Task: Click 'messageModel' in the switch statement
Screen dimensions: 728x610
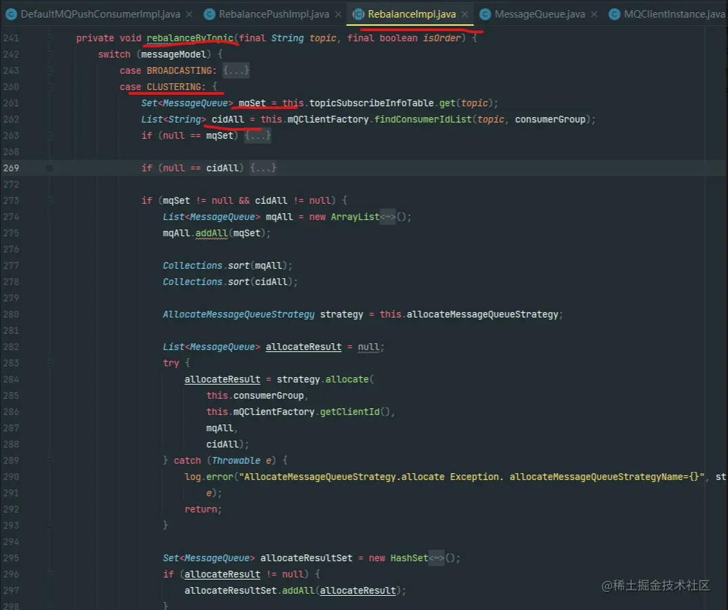Action: point(173,54)
